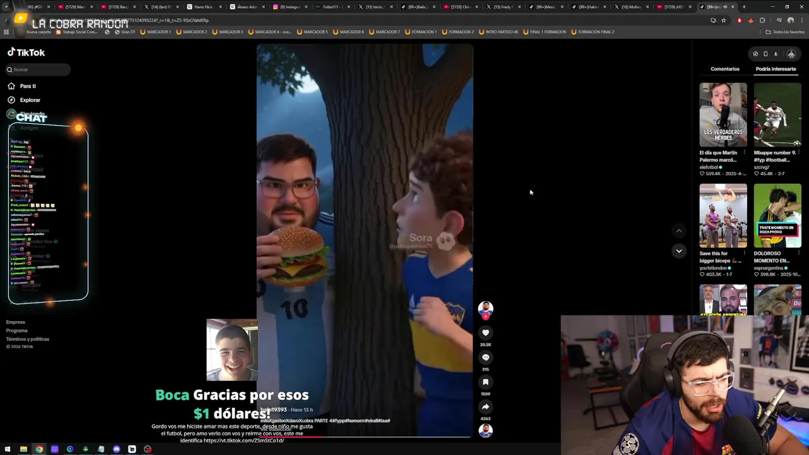Go to previous video with up chevron
The image size is (809, 455).
[x=679, y=231]
